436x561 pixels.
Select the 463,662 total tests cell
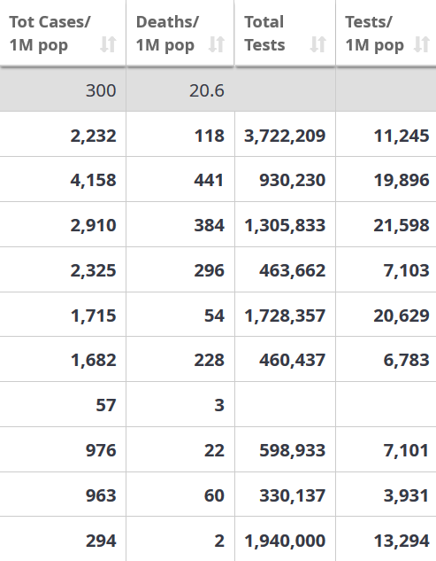[285, 269]
